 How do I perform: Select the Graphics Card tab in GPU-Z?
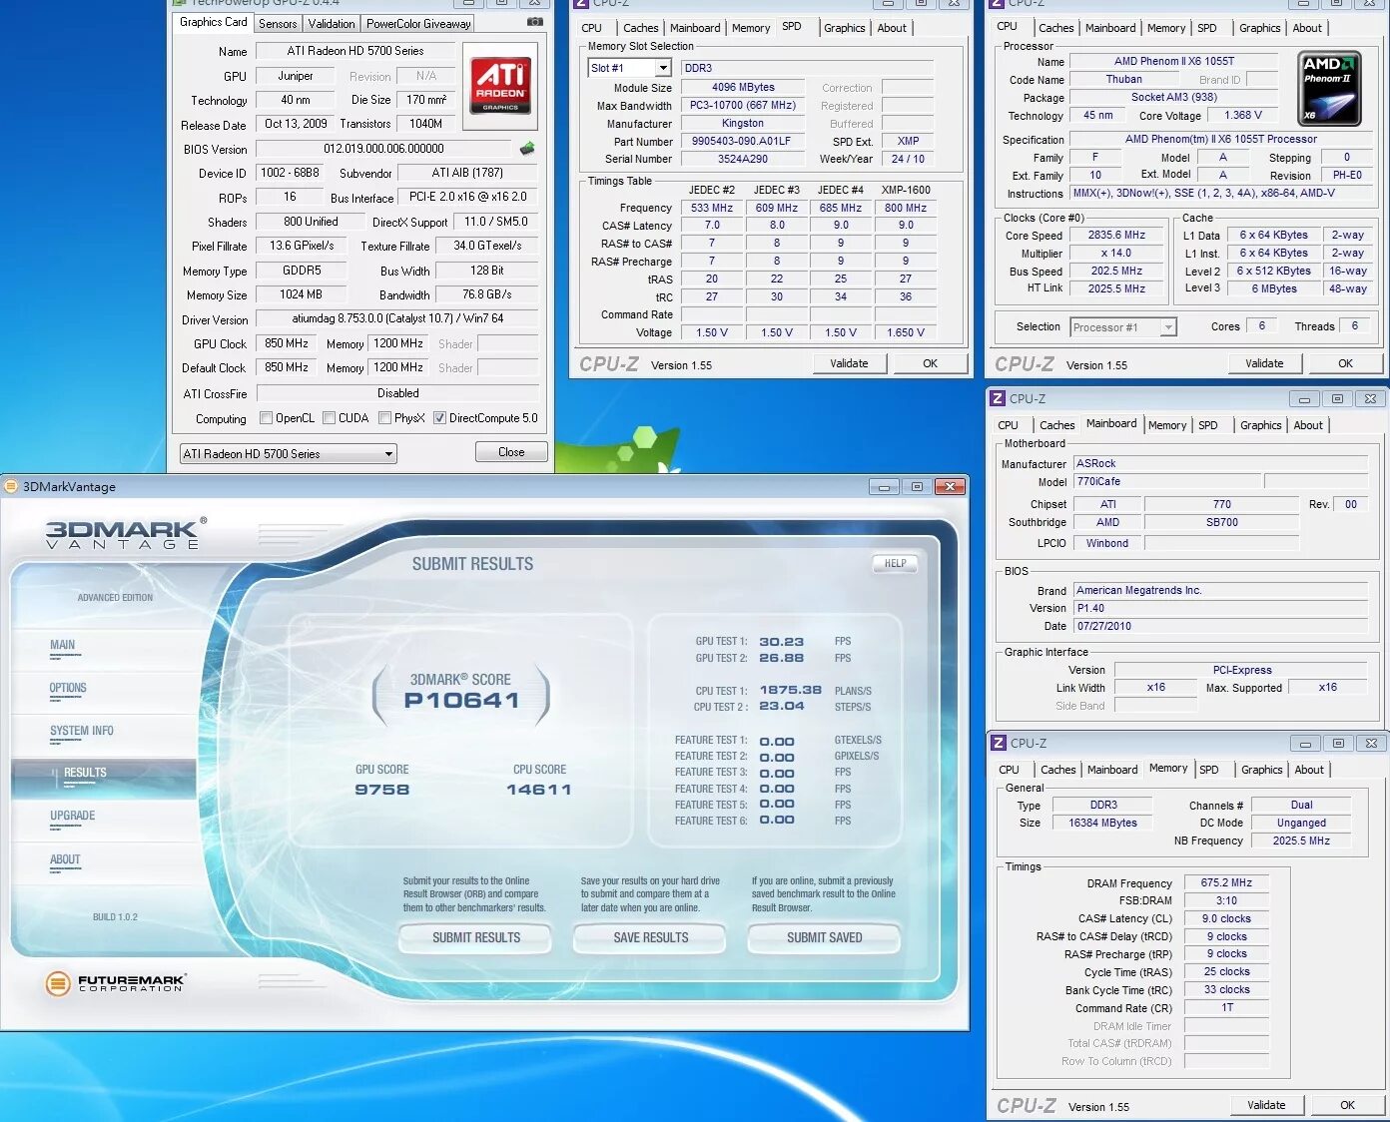click(213, 22)
